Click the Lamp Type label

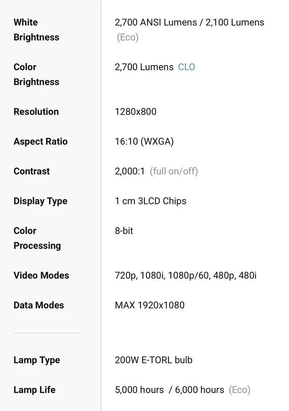pos(37,360)
